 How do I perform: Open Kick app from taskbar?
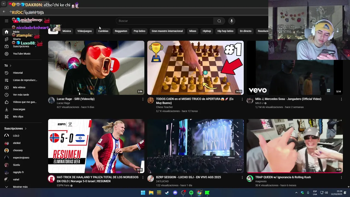207,193
